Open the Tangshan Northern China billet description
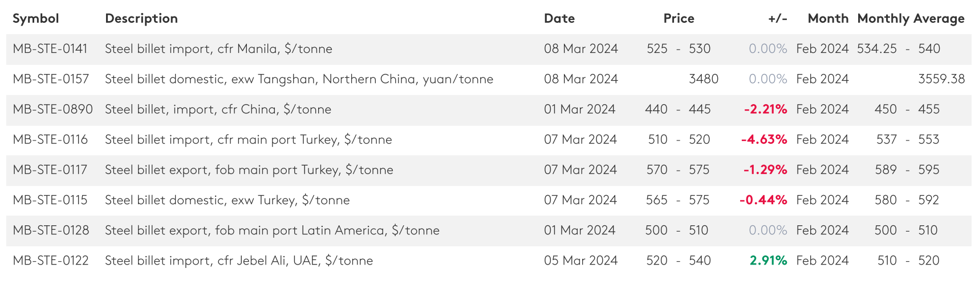The image size is (979, 289). 299,79
